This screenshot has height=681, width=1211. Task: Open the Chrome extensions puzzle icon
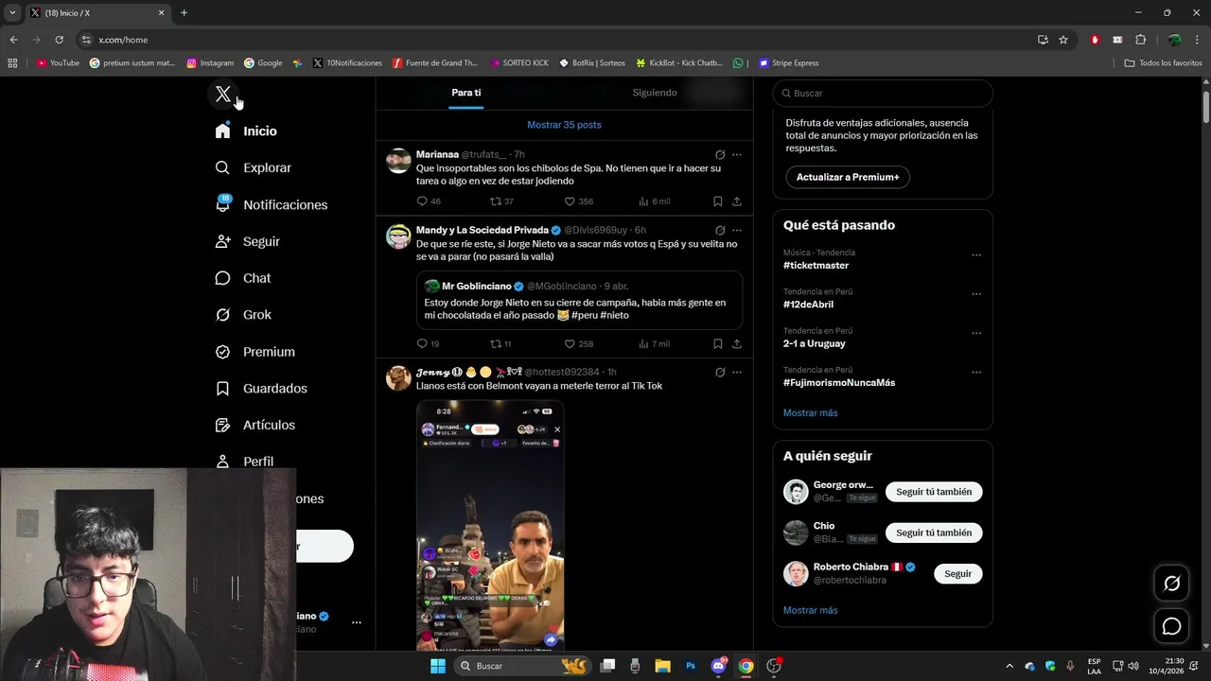[1140, 40]
